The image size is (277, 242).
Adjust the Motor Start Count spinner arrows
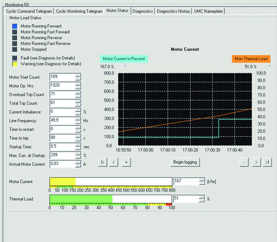78,77
